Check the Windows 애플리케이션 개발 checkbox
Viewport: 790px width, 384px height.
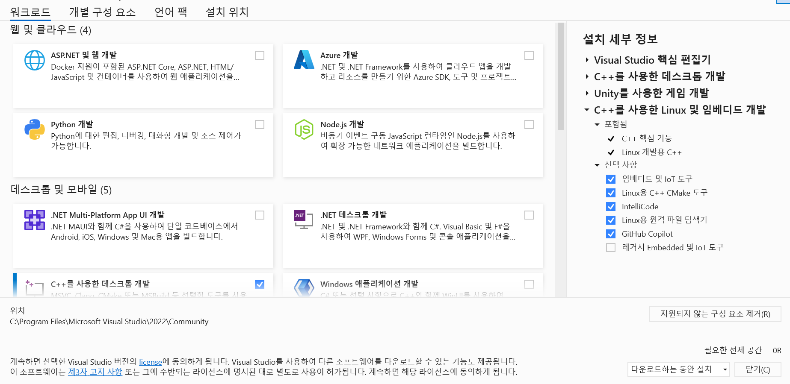point(529,284)
